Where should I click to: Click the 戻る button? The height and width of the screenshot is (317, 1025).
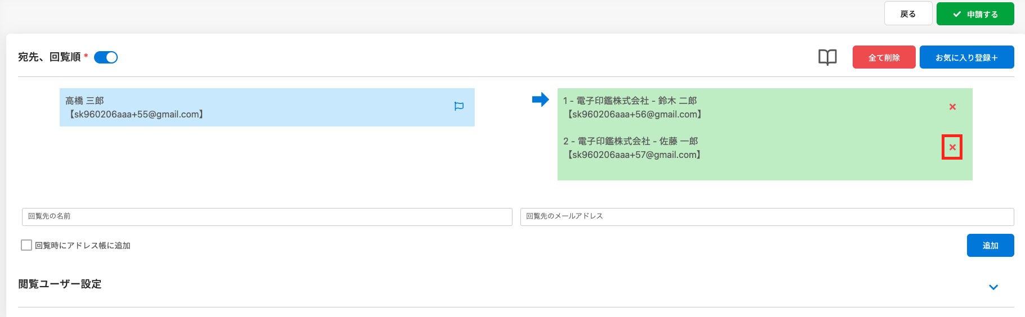click(908, 14)
